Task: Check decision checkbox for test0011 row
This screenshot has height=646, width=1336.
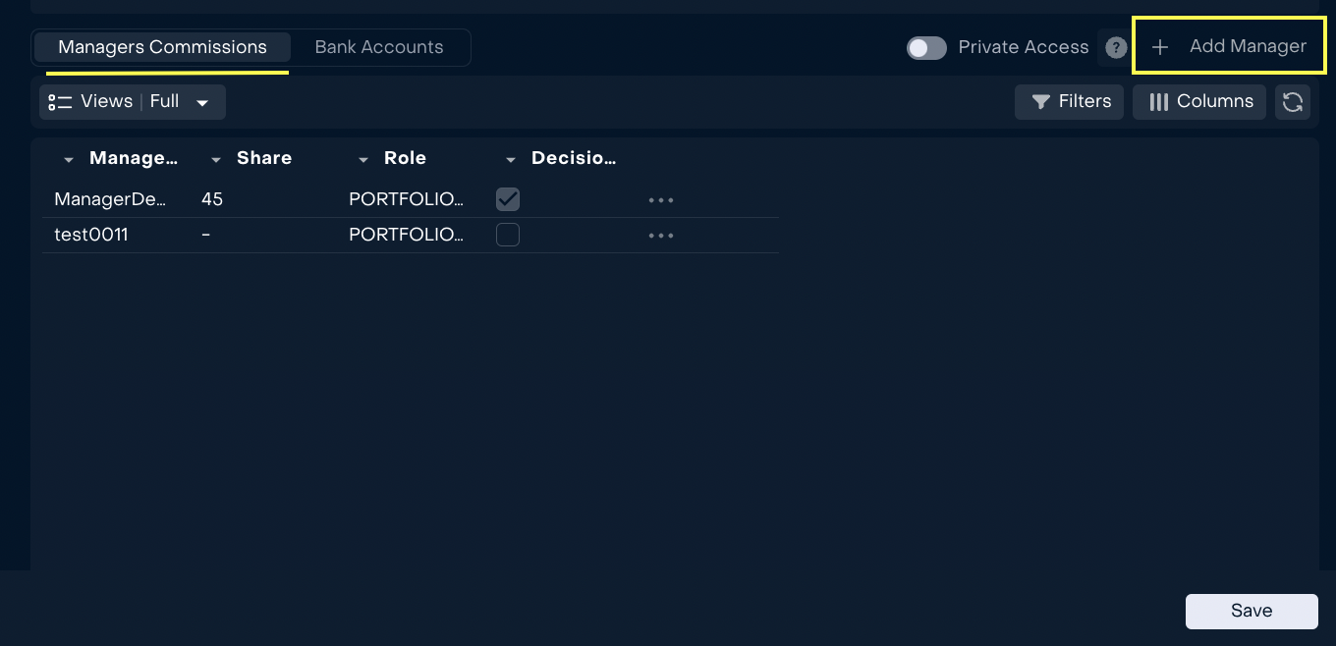Action: 508,235
